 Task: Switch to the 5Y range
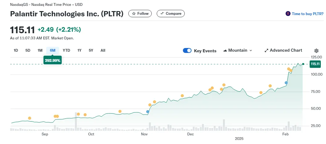(91, 50)
